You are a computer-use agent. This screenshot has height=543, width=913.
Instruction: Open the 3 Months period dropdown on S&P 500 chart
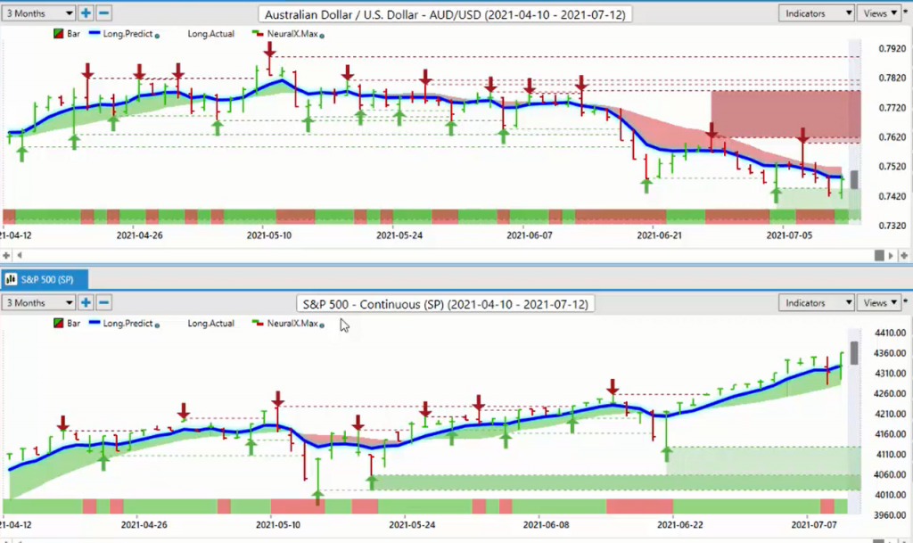[x=38, y=302]
